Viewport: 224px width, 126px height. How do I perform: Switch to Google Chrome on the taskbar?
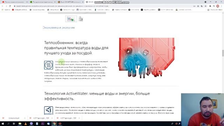click(54, 124)
